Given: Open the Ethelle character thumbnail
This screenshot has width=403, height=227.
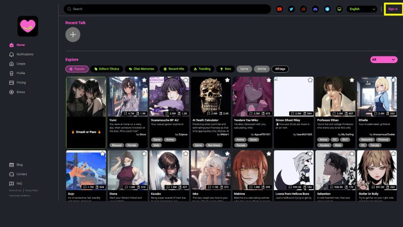Looking at the screenshot, I should [x=377, y=96].
